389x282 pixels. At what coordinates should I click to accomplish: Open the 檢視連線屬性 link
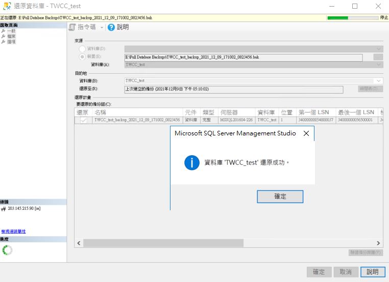tap(13, 232)
